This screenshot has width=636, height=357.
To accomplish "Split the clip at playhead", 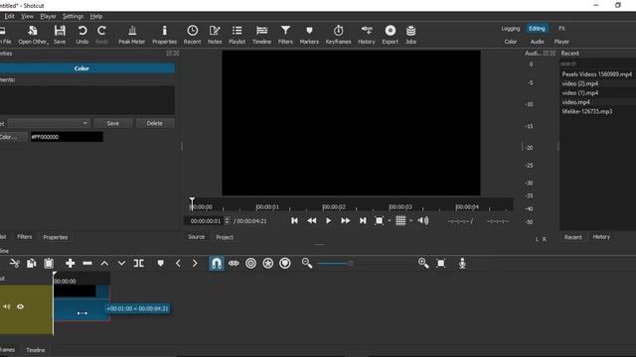I will pyautogui.click(x=139, y=264).
